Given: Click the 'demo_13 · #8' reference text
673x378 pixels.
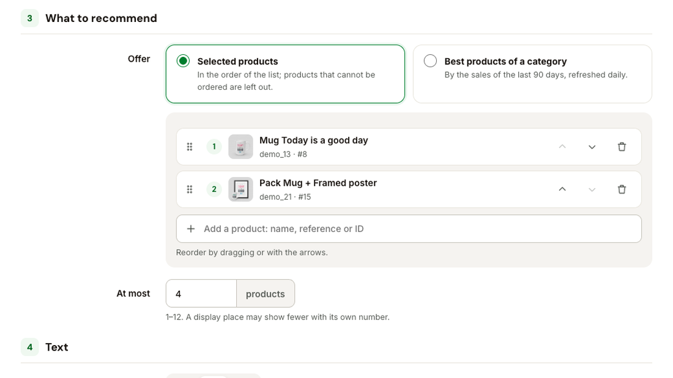Looking at the screenshot, I should click(x=283, y=154).
